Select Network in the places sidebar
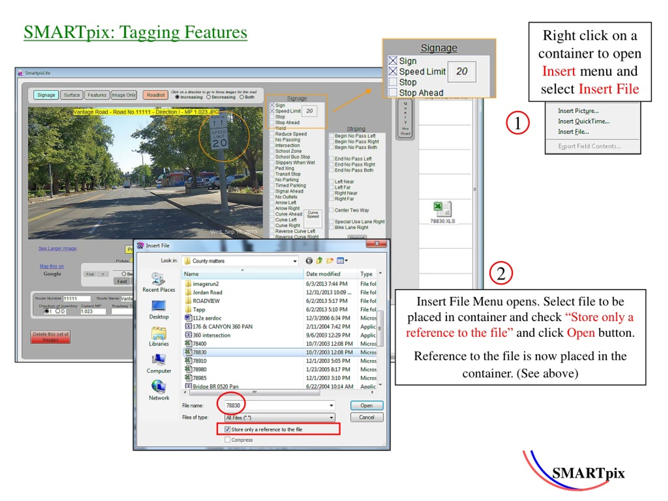The height and width of the screenshot is (501, 668). [159, 390]
